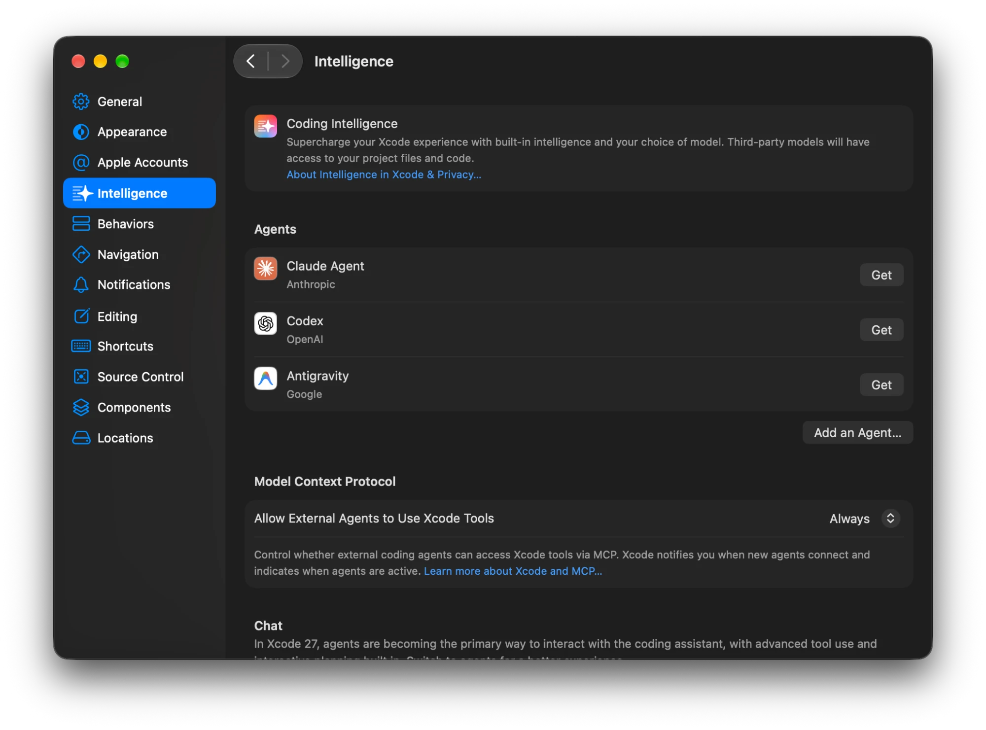The image size is (986, 730).
Task: Select Shortcuts in the sidebar
Action: tap(140, 347)
